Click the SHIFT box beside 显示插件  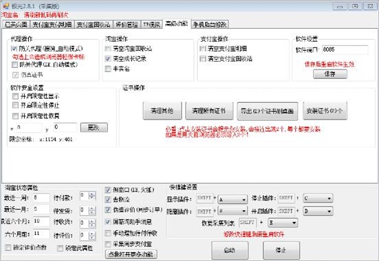click(205, 198)
